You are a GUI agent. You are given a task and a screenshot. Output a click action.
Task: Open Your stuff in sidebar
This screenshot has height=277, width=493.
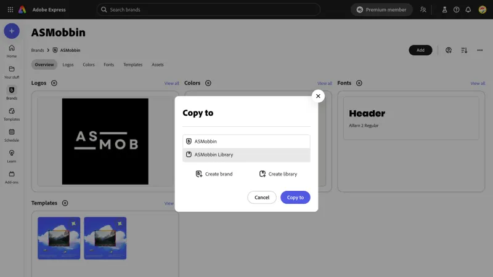point(12,72)
